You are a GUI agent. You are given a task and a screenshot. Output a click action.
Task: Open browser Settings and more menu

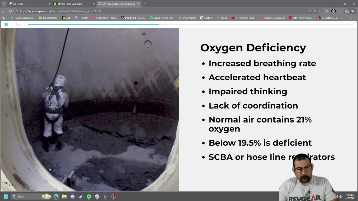[x=340, y=11]
